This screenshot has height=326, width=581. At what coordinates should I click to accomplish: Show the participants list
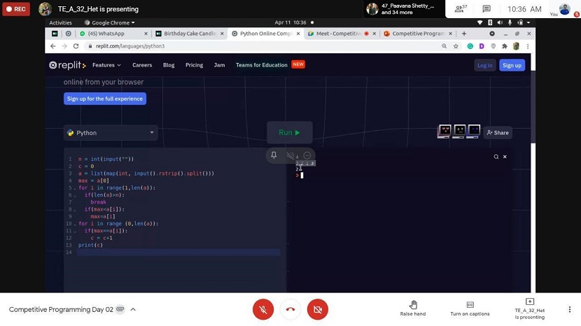(x=460, y=9)
